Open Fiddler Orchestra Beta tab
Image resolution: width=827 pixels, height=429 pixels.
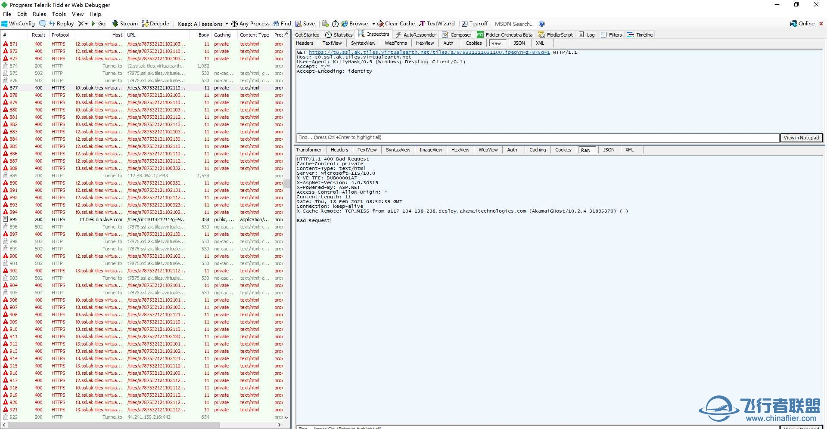505,35
